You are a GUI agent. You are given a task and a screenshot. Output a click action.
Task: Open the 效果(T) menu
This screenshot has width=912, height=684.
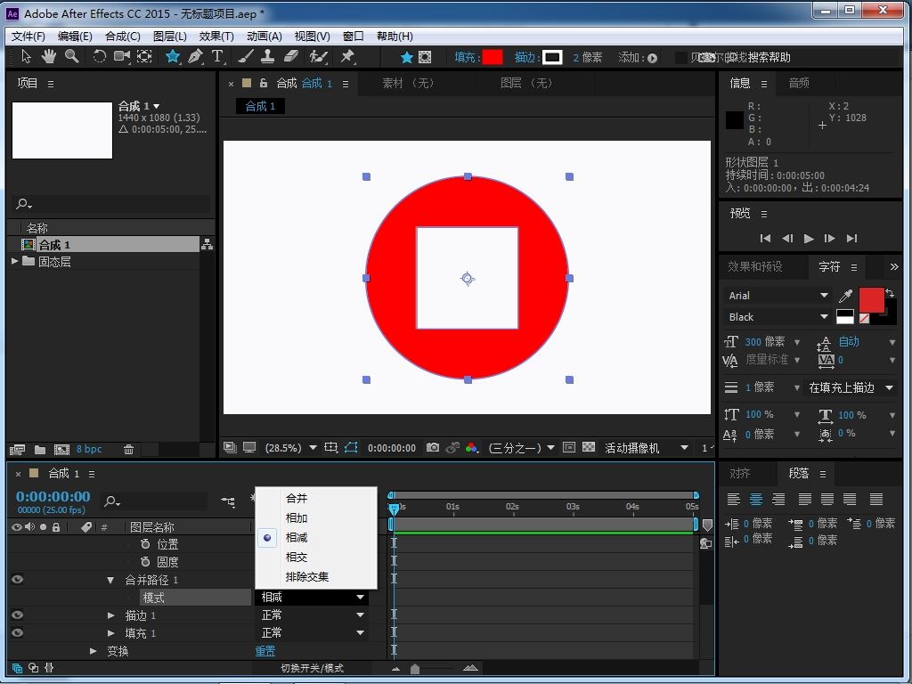(x=216, y=37)
